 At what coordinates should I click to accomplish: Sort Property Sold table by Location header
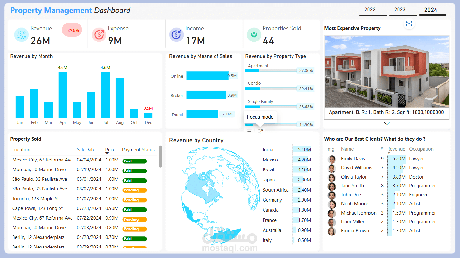point(21,150)
